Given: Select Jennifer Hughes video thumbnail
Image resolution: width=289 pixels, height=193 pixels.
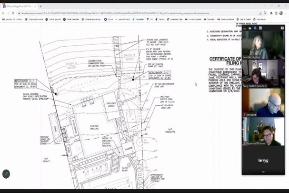Looking at the screenshot, I should pyautogui.click(x=263, y=45).
